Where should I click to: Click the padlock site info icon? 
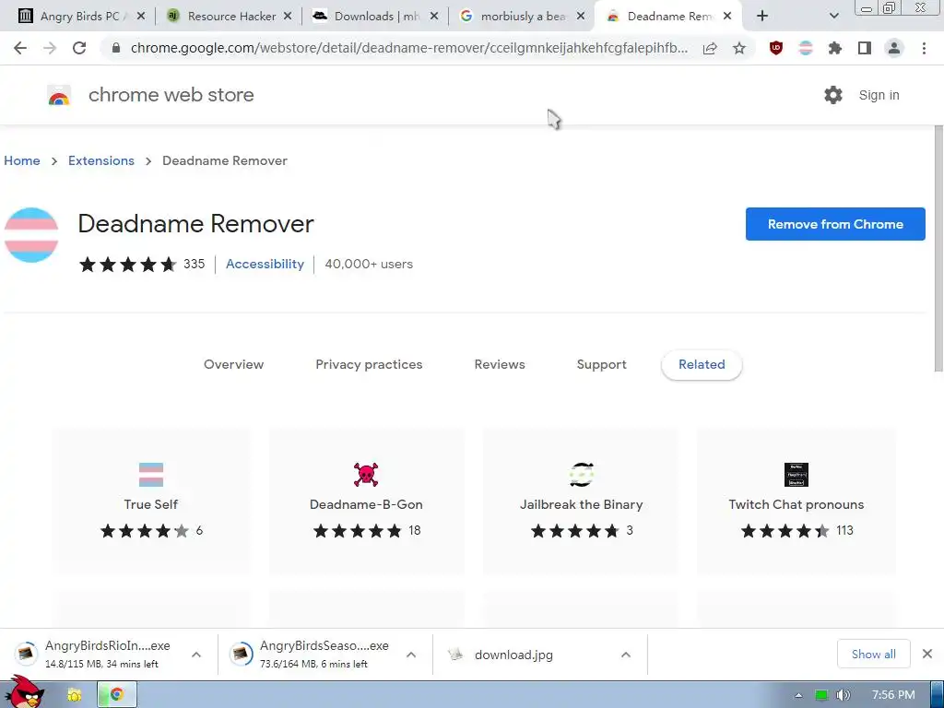(116, 48)
